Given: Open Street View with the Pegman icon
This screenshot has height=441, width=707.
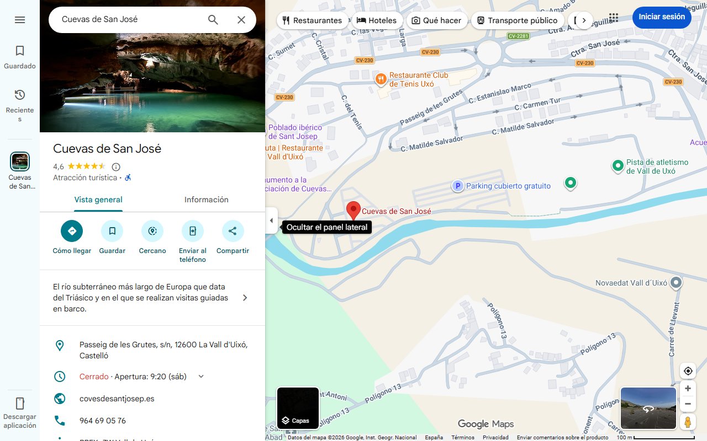Looking at the screenshot, I should [x=688, y=422].
